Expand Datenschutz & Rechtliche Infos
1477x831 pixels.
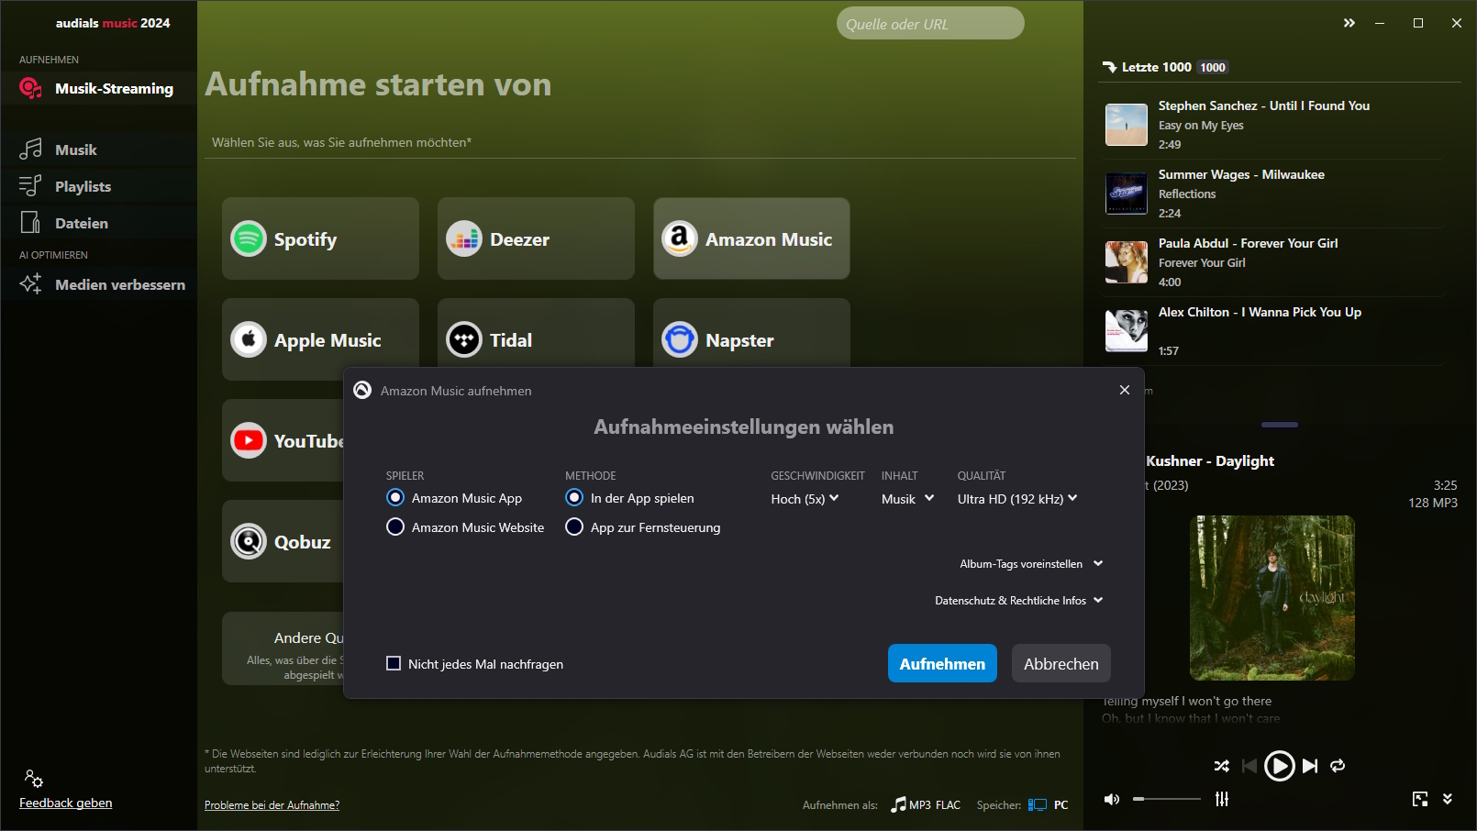pyautogui.click(x=1018, y=600)
